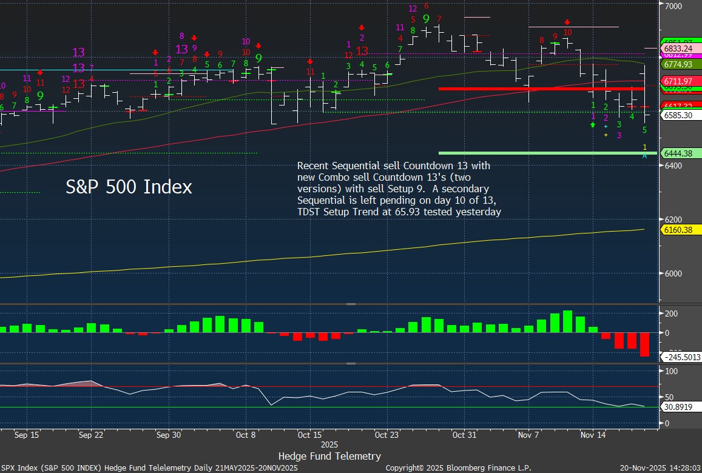Click the red arrow above the Oct 15 red 11
The width and height of the screenshot is (702, 473).
[x=310, y=61]
